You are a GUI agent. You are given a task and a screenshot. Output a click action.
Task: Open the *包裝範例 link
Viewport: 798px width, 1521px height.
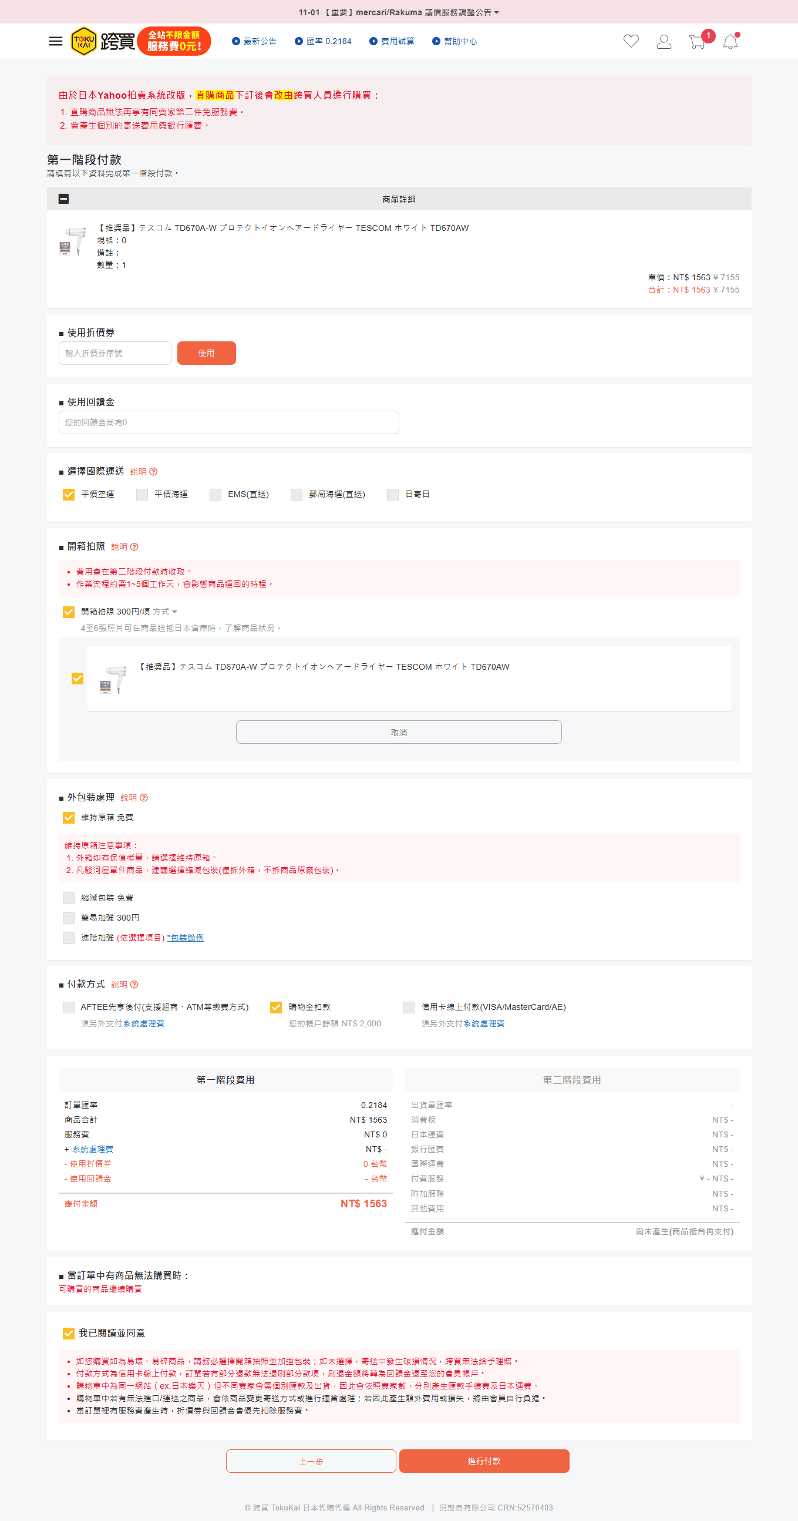coord(186,938)
